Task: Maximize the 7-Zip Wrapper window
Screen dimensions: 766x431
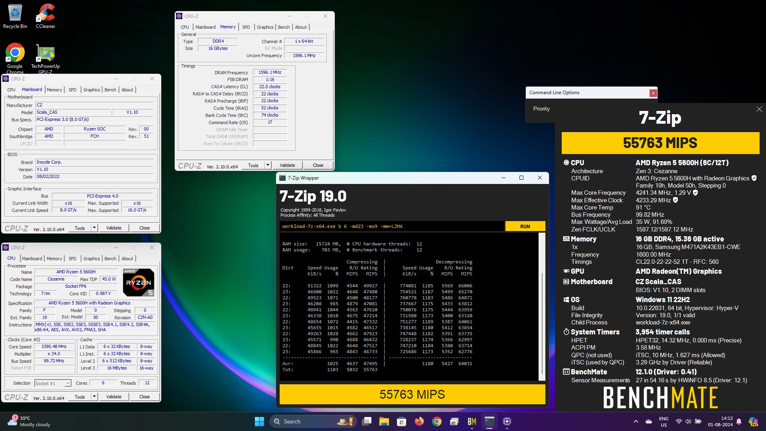Action: 521,178
